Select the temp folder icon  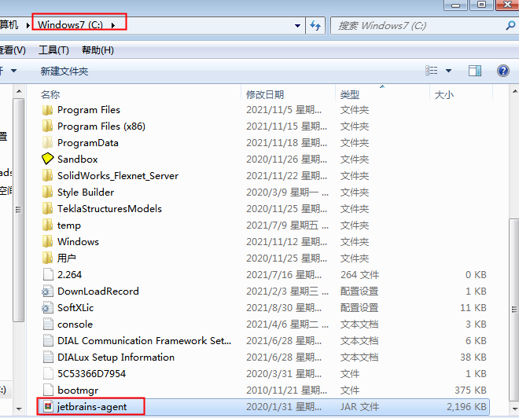(x=48, y=225)
